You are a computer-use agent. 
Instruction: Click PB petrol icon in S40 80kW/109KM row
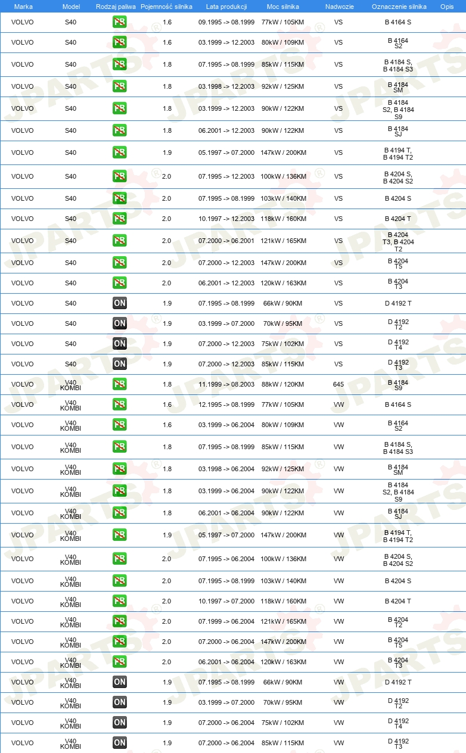tap(120, 42)
